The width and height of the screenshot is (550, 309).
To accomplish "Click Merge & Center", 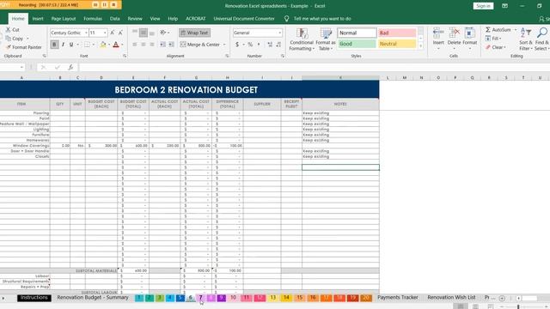I will pos(200,45).
